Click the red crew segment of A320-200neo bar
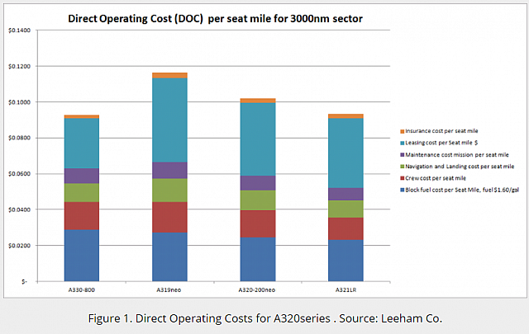 [x=258, y=223]
